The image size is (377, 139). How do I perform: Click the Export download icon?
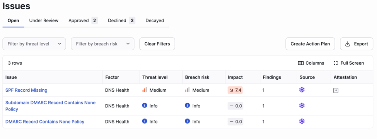tap(348, 44)
